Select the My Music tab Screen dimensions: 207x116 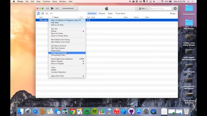point(92,14)
